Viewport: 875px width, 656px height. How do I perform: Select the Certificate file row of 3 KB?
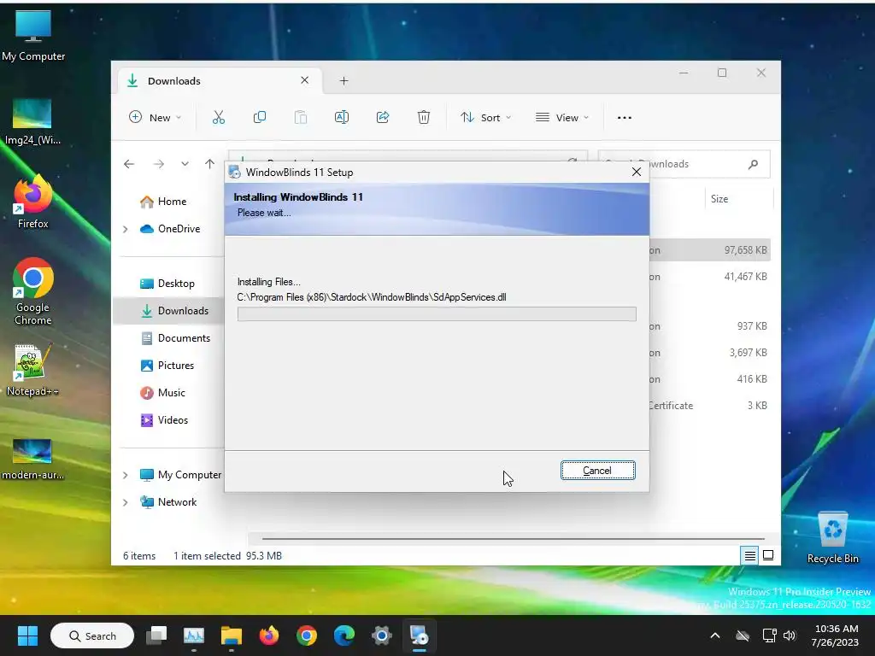710,406
